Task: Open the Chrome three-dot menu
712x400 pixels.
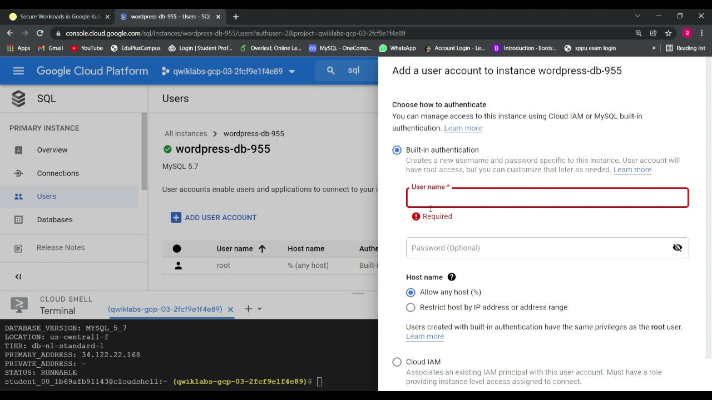Action: (702, 33)
